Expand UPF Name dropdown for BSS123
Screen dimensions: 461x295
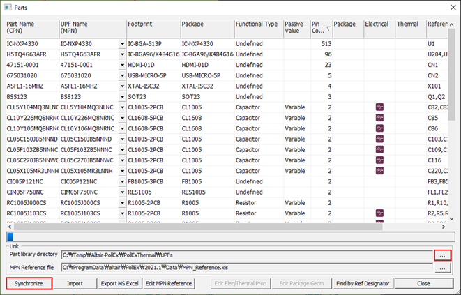pos(122,96)
